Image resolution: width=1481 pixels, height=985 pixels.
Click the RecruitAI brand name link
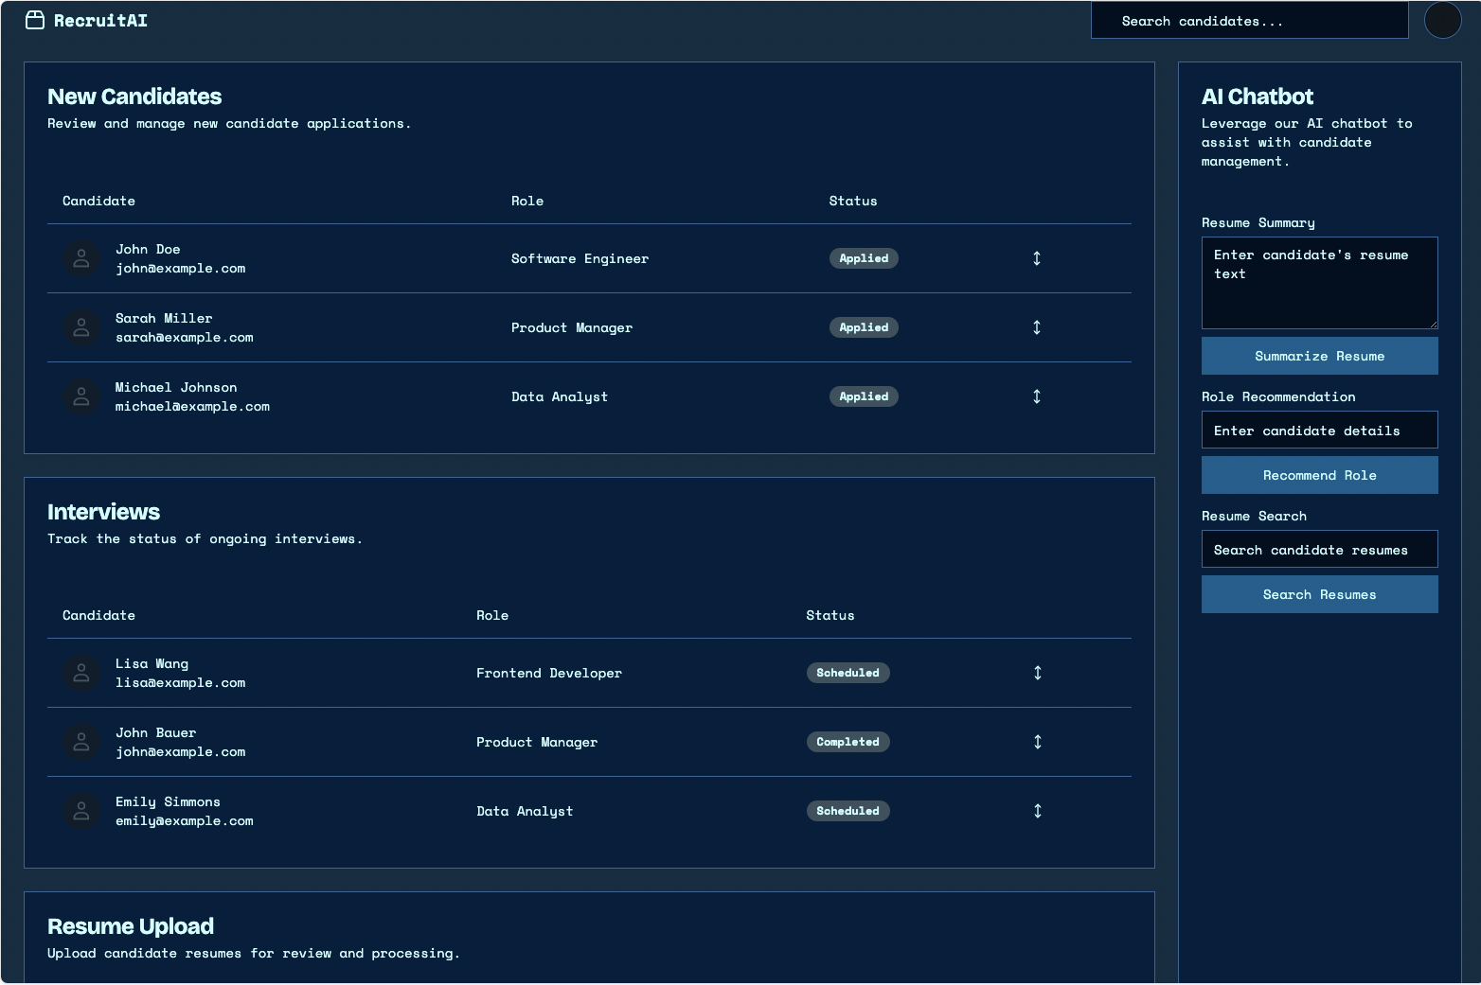click(x=100, y=21)
